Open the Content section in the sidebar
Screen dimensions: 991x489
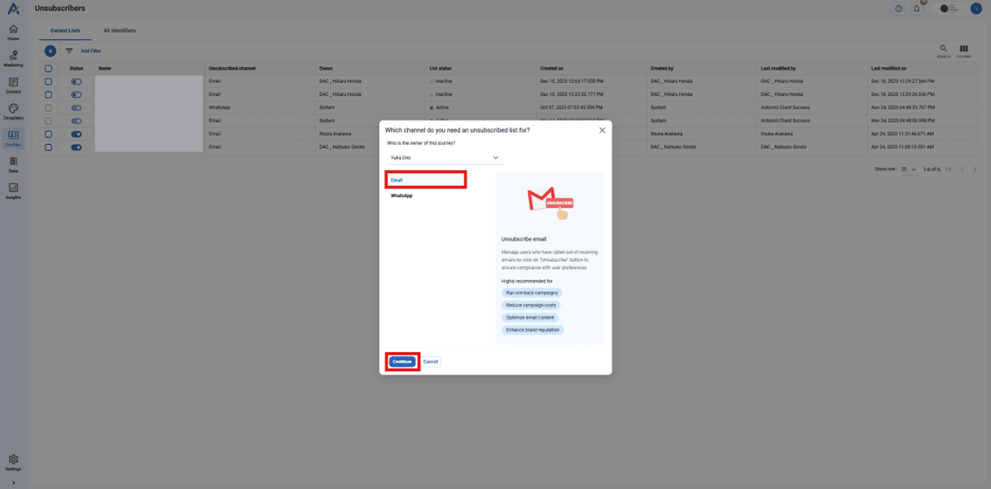[13, 86]
